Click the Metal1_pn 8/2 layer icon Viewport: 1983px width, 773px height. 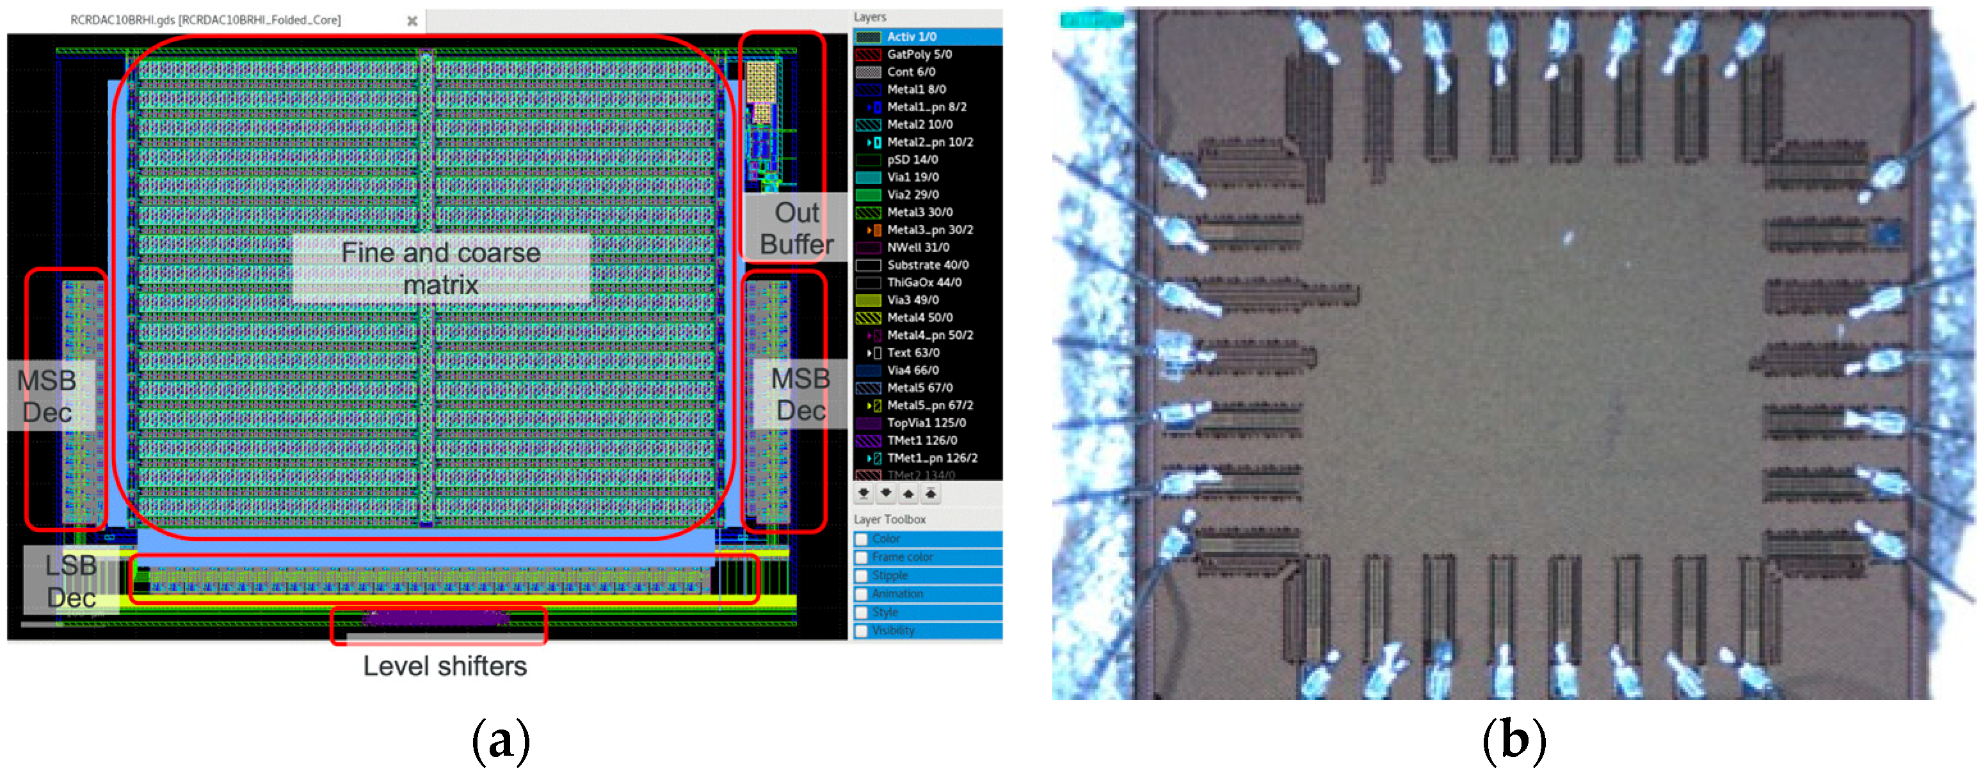click(x=878, y=107)
